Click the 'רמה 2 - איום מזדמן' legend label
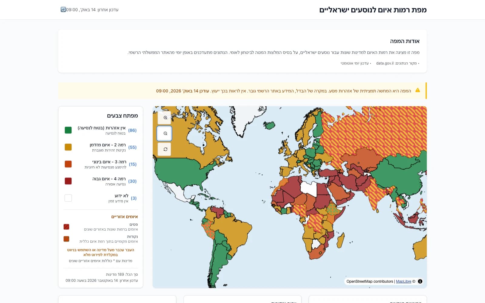 pyautogui.click(x=108, y=145)
